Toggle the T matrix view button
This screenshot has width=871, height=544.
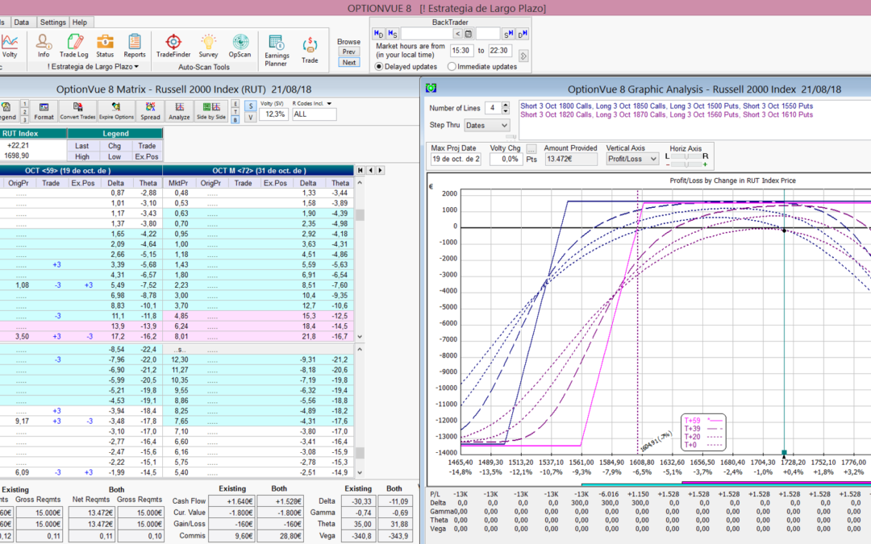pos(235,112)
